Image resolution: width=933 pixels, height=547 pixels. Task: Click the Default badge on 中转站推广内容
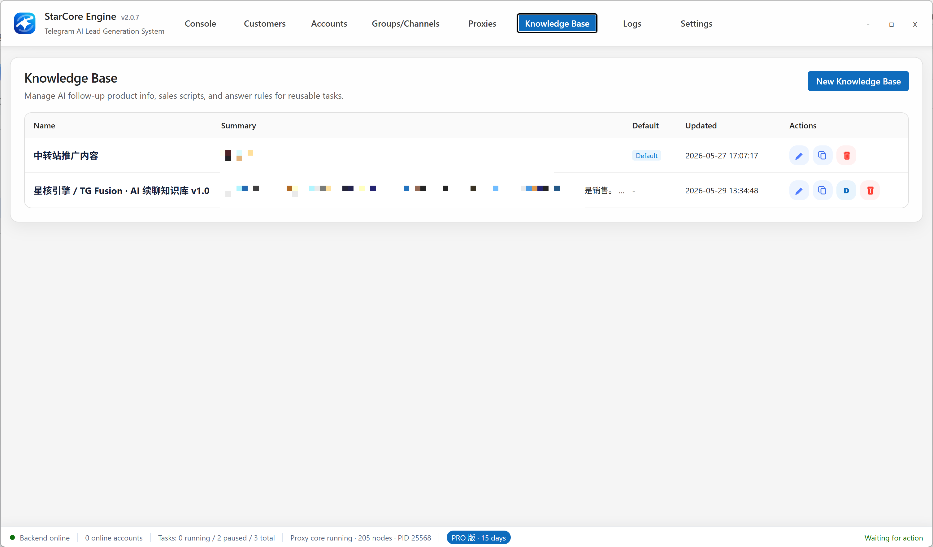[x=646, y=155]
